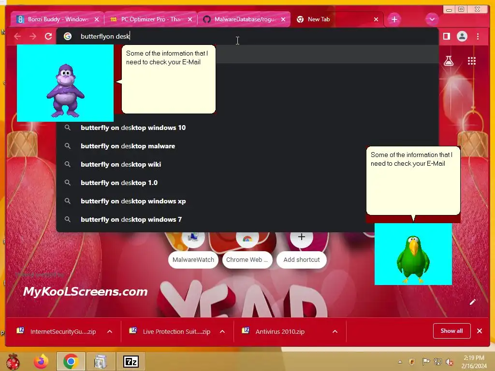Screen dimensions: 495x371
Task: Click the parrot's speech balloon
Action: (413, 181)
